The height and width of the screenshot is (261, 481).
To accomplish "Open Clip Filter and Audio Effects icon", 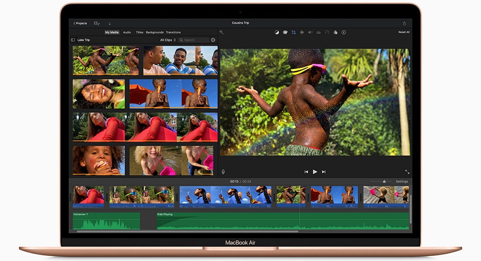I will (x=335, y=32).
